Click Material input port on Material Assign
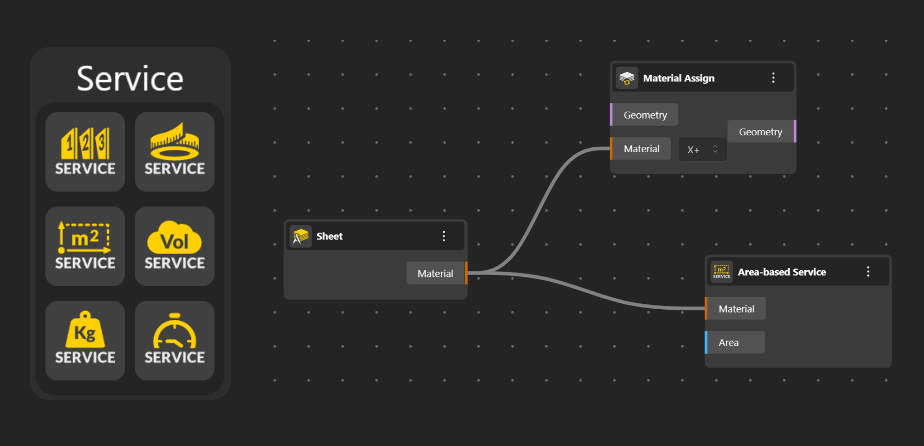 point(612,149)
